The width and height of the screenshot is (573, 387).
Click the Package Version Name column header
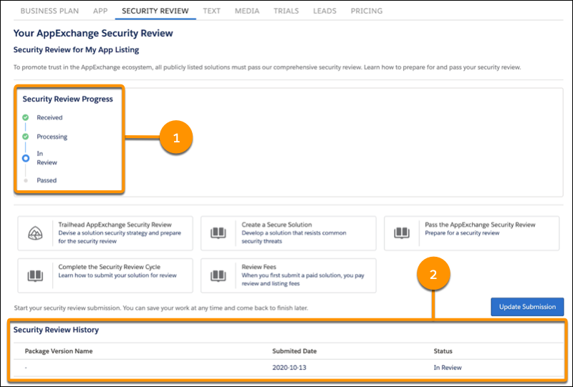pyautogui.click(x=59, y=351)
